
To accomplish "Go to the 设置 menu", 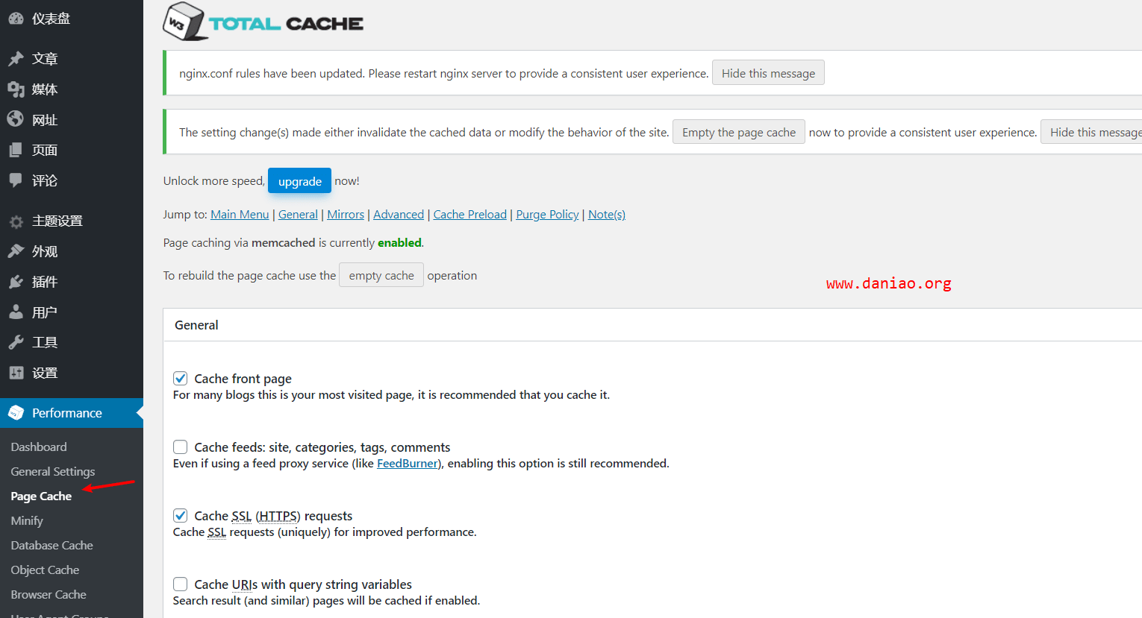I will click(x=72, y=373).
